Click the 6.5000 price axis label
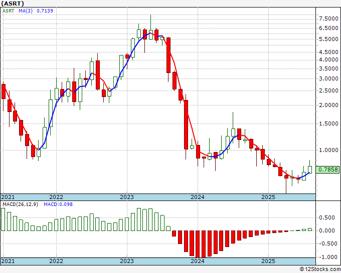 (x=328, y=28)
